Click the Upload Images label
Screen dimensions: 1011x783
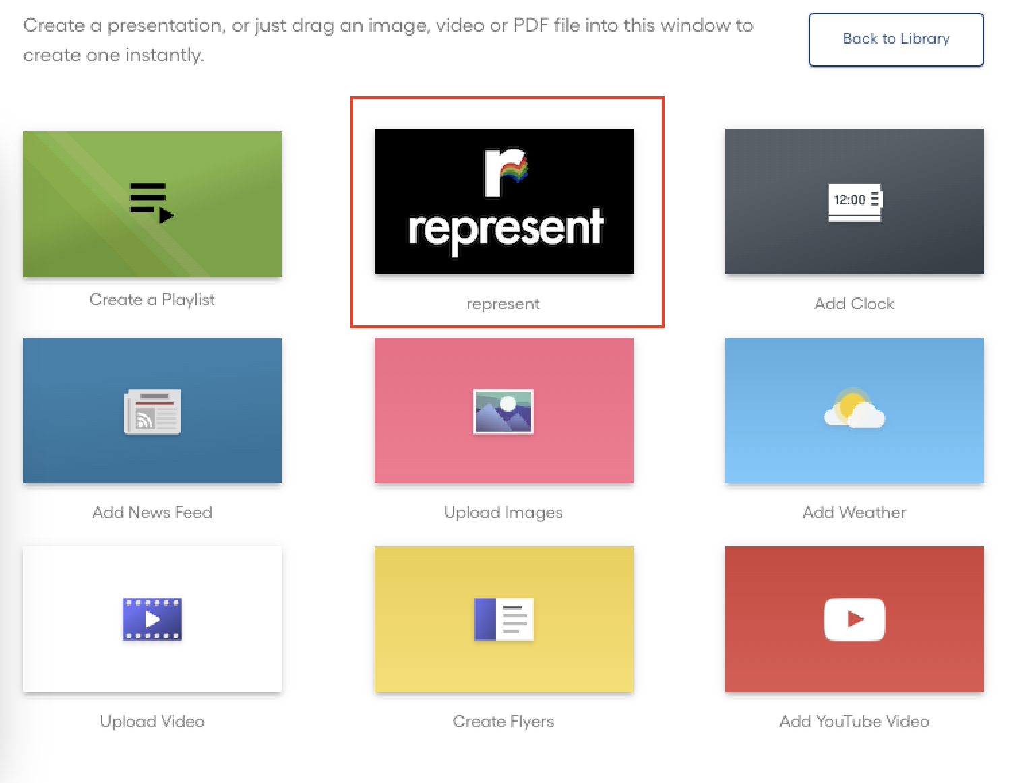503,513
